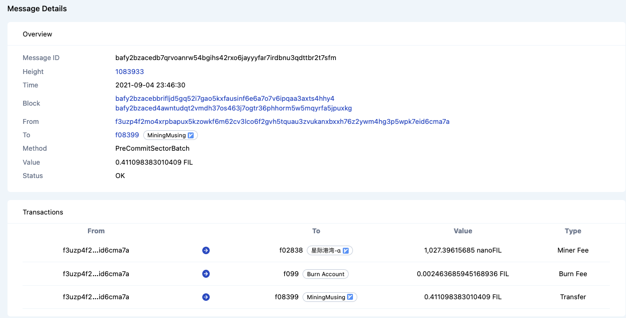
Task: Click the Status field label
Action: (33, 175)
